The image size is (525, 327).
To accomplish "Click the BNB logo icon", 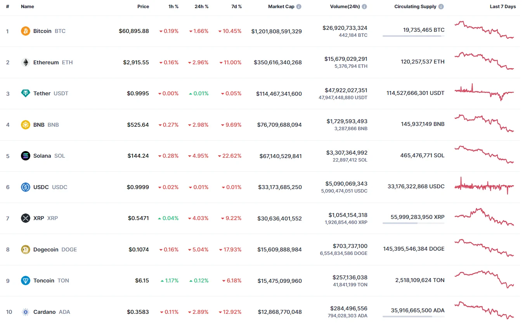I will pyautogui.click(x=25, y=125).
